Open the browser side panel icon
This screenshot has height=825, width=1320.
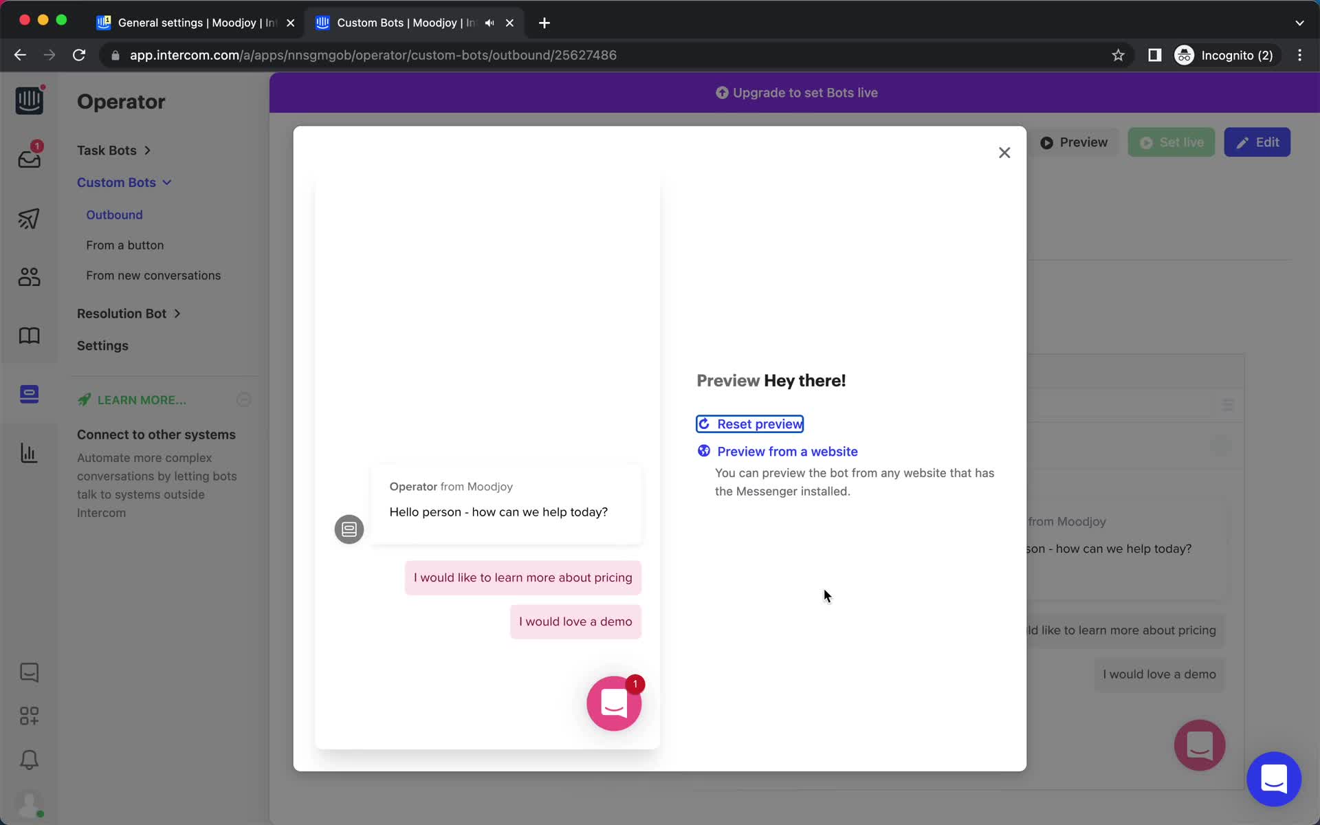point(1155,55)
